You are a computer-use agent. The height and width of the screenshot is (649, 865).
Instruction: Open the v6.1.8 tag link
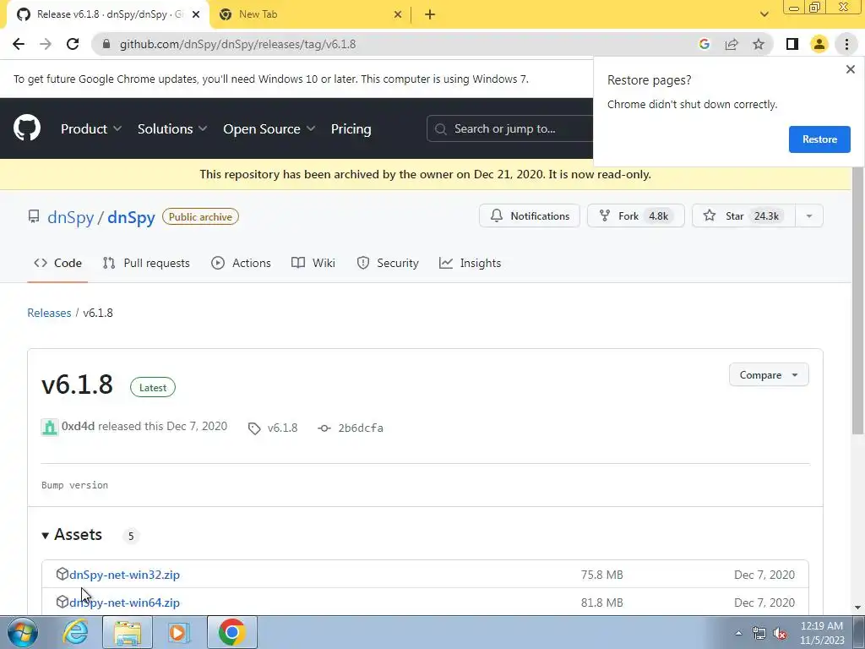(282, 428)
